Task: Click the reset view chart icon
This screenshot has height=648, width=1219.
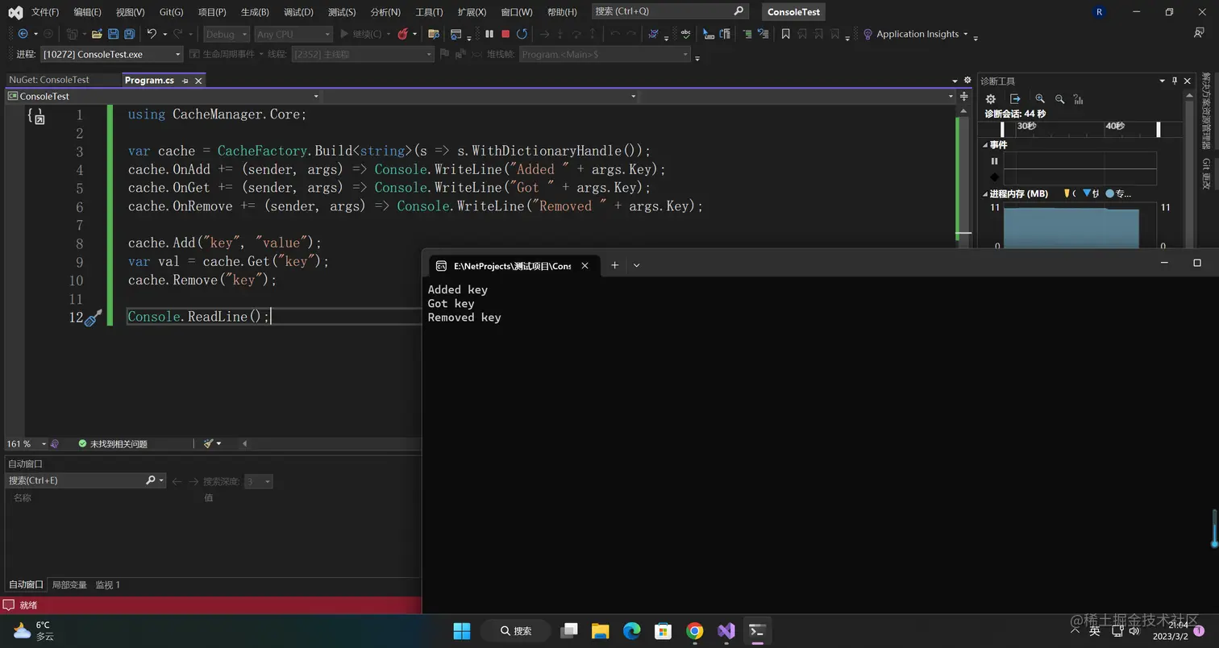Action: point(1078,99)
